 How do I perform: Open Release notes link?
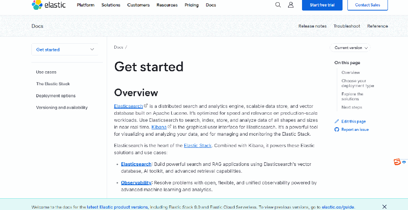312,26
